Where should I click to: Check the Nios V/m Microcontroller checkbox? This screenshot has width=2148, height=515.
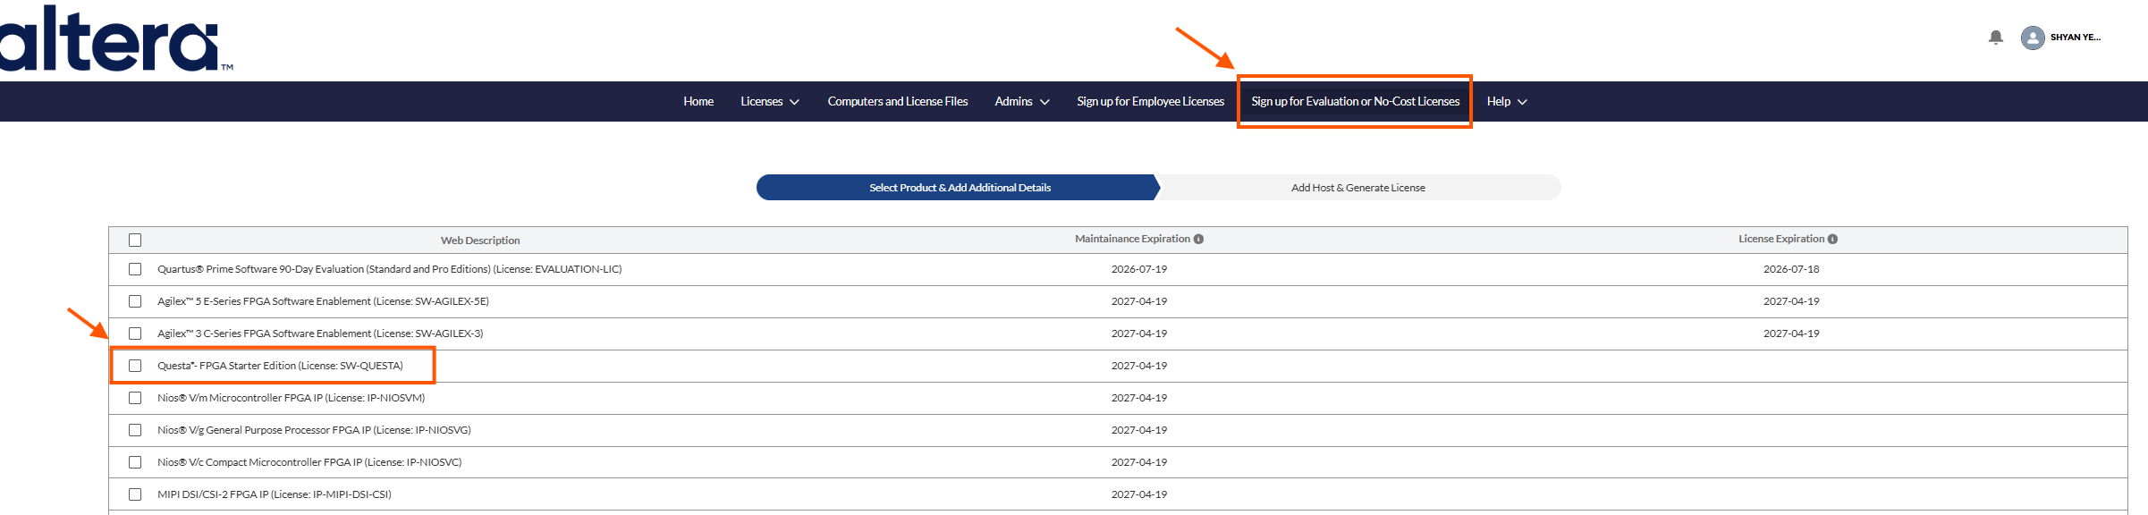click(135, 398)
